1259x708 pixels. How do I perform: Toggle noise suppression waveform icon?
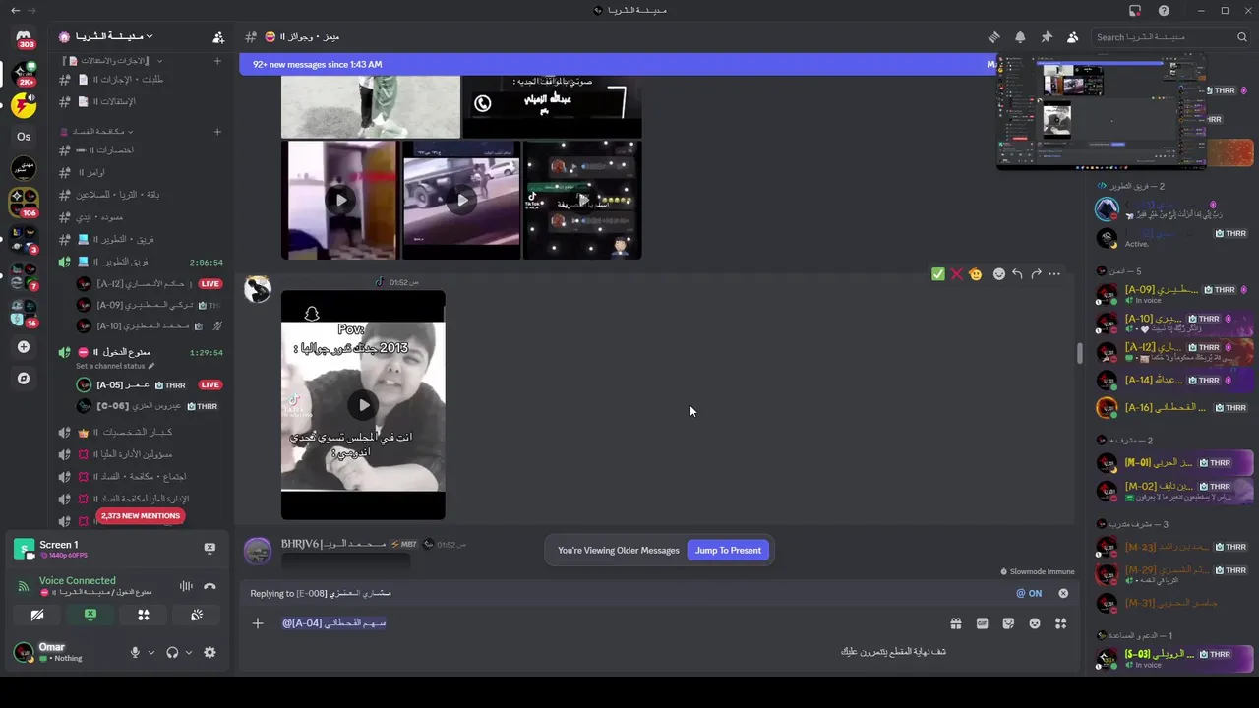pyautogui.click(x=186, y=586)
